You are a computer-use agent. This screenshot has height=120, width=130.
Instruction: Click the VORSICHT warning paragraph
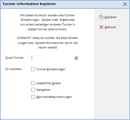[x=48, y=43]
